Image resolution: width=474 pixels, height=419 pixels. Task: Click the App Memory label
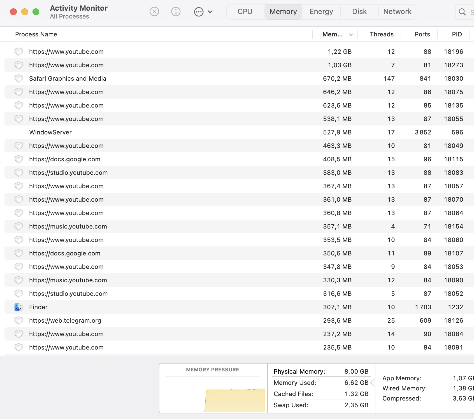tap(402, 378)
